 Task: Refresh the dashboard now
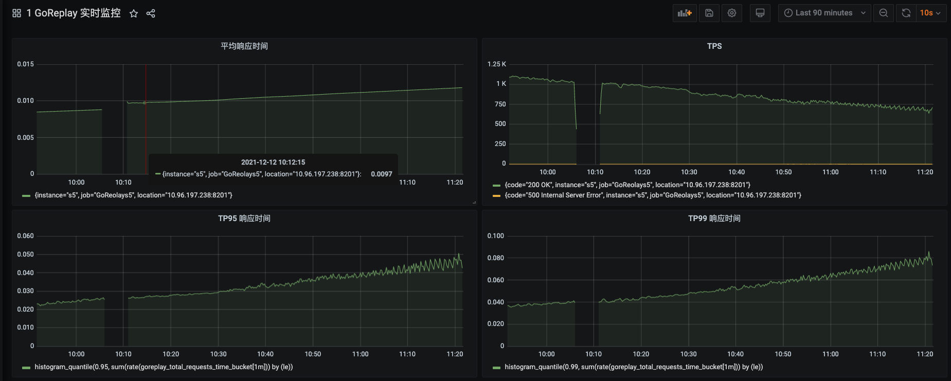[906, 13]
